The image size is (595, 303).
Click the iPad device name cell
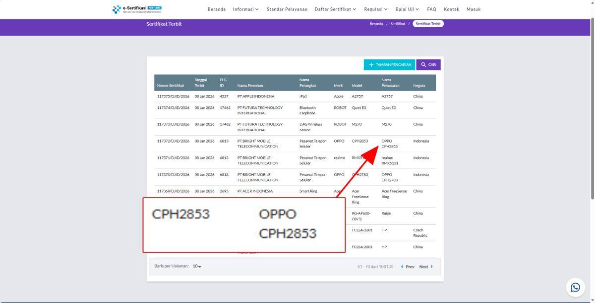[x=303, y=97]
